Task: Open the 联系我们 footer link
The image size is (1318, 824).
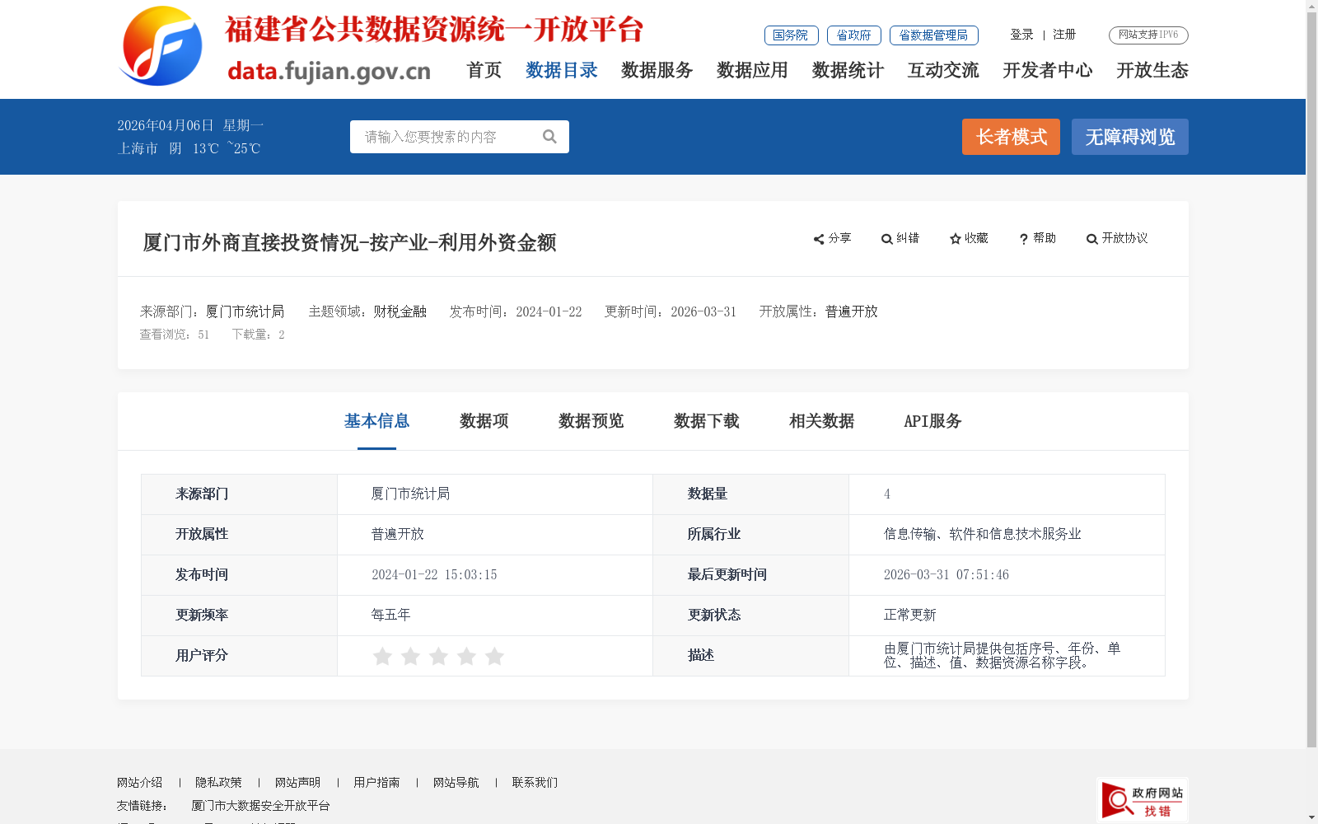Action: pos(535,783)
